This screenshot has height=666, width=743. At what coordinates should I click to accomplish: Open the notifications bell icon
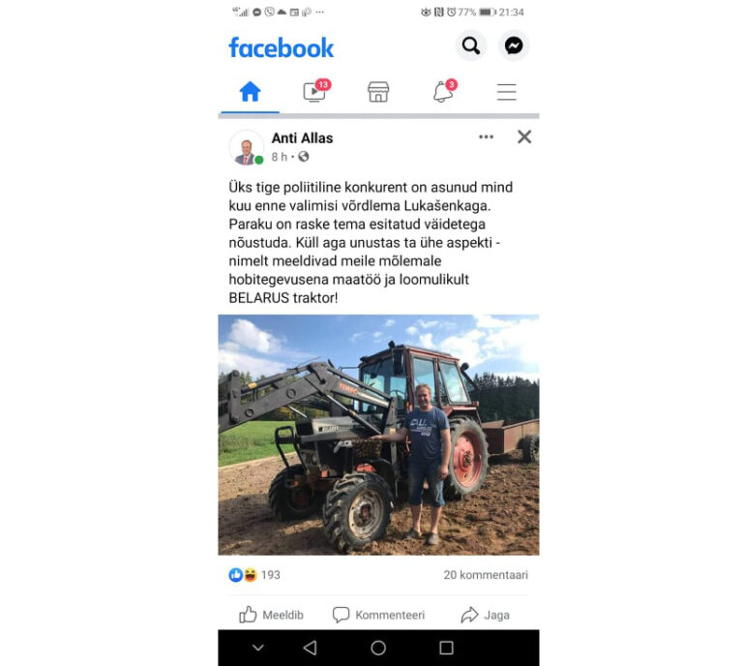(444, 91)
